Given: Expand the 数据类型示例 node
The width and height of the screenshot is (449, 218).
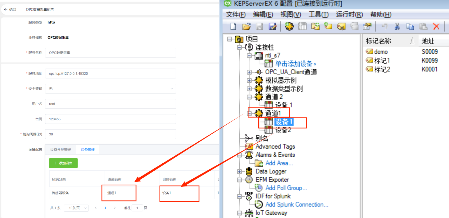Looking at the screenshot, I should (x=249, y=89).
